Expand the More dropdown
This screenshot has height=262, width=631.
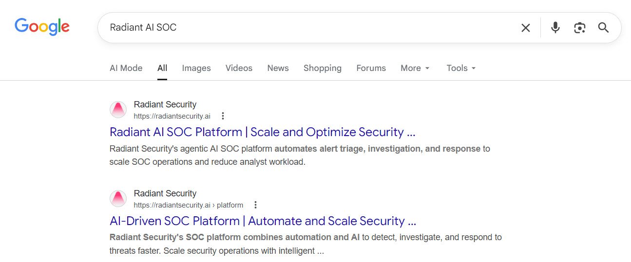tap(415, 68)
